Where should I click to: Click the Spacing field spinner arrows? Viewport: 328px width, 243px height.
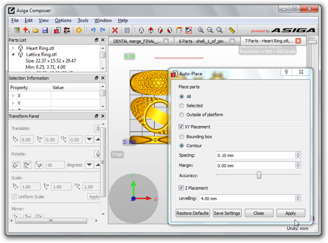point(298,155)
